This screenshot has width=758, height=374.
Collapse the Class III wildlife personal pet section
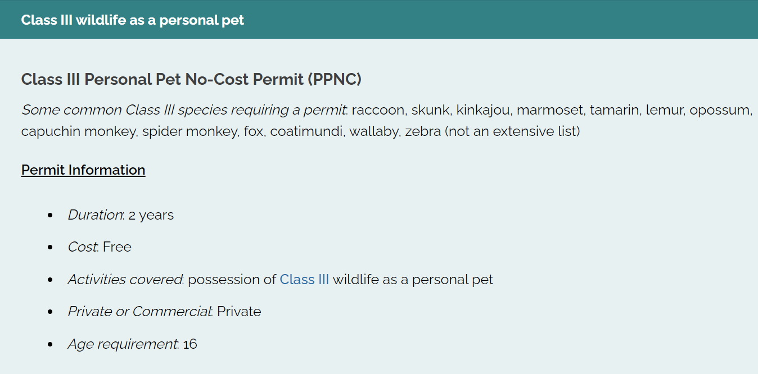click(133, 20)
